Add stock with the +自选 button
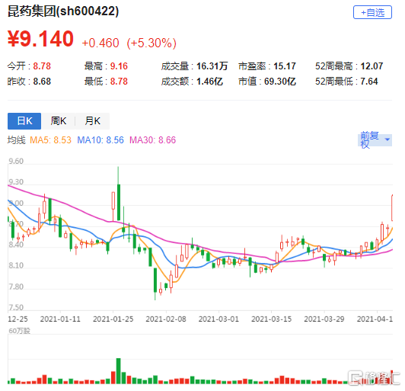Screen dimensions: 405x391 tap(372, 12)
